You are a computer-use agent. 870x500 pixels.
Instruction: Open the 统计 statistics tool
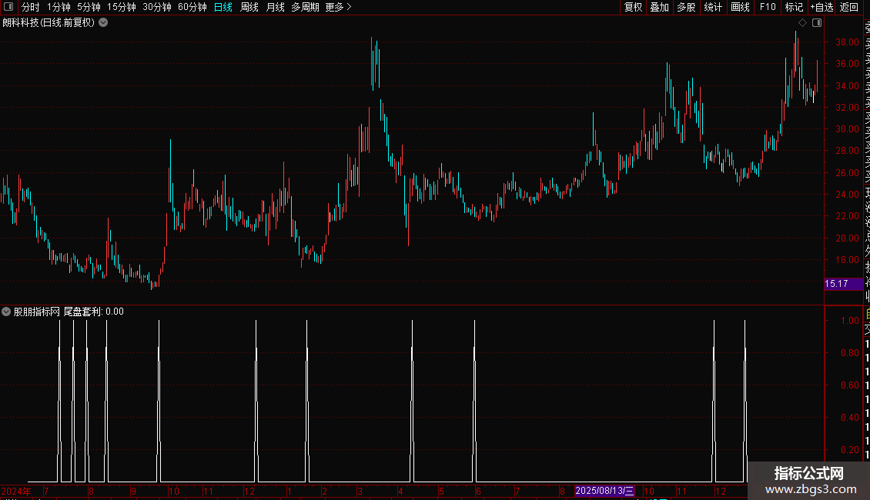point(713,7)
